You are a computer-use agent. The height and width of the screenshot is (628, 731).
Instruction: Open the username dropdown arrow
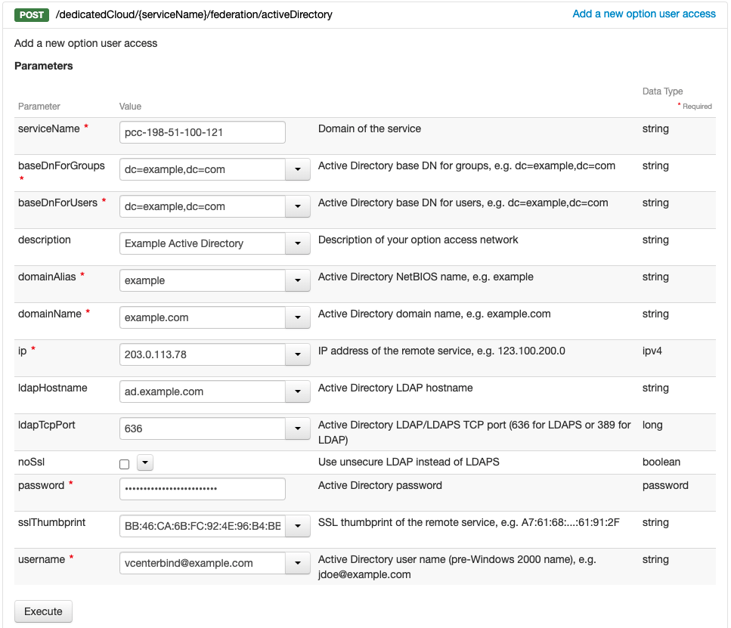point(298,563)
